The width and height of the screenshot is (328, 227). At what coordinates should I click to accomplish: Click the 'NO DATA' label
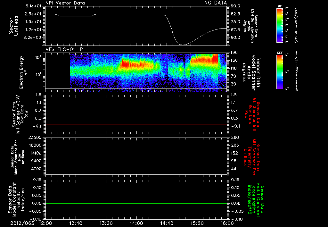pyautogui.click(x=216, y=3)
